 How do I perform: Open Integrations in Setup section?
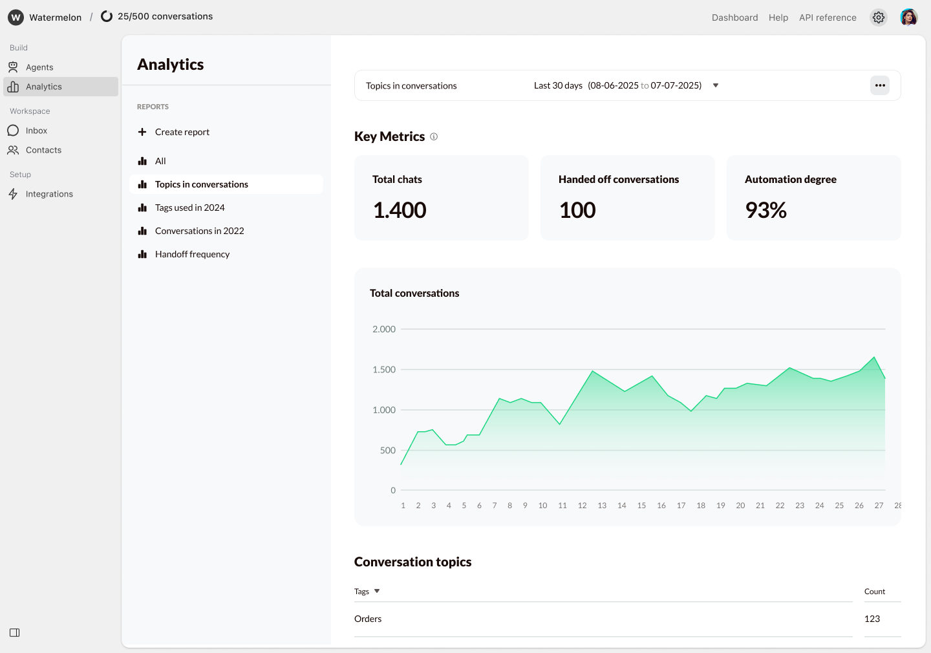pos(49,194)
